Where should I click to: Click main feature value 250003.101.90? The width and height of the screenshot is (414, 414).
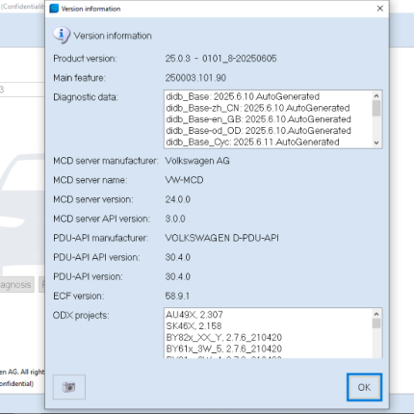(195, 78)
